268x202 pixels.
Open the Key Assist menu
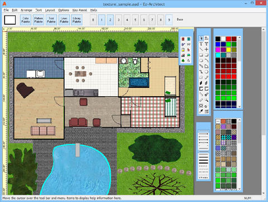(x=80, y=10)
